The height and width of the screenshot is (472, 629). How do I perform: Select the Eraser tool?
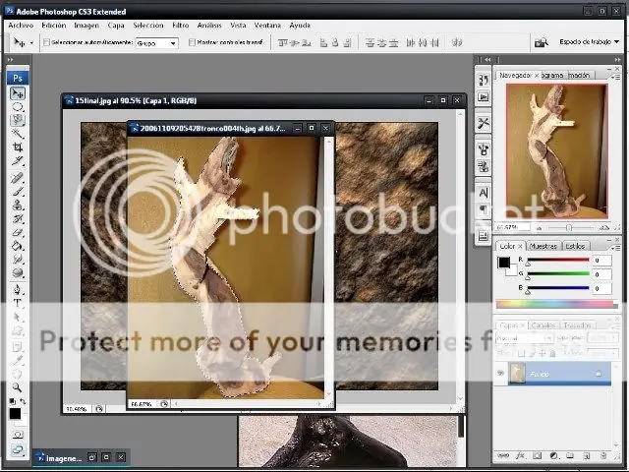coord(18,232)
